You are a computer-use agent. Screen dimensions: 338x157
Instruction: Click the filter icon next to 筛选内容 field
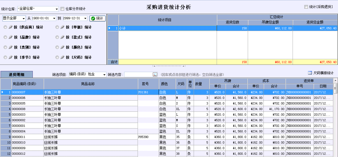(x=155, y=75)
